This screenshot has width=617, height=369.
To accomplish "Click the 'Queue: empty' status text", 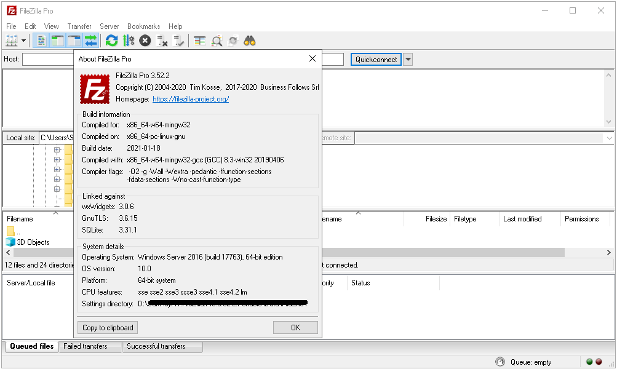I will (531, 362).
